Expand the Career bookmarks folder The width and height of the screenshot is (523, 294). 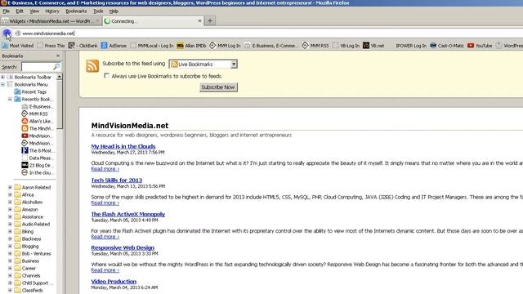pos(10,268)
